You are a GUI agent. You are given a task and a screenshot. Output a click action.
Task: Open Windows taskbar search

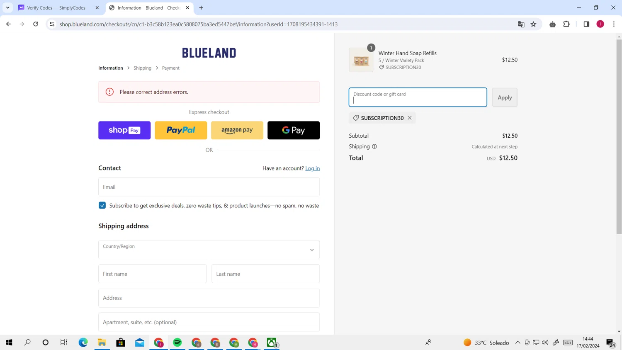pyautogui.click(x=27, y=343)
